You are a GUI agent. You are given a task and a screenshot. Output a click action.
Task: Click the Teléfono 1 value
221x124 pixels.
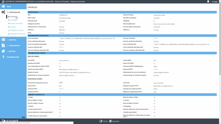click(62, 30)
